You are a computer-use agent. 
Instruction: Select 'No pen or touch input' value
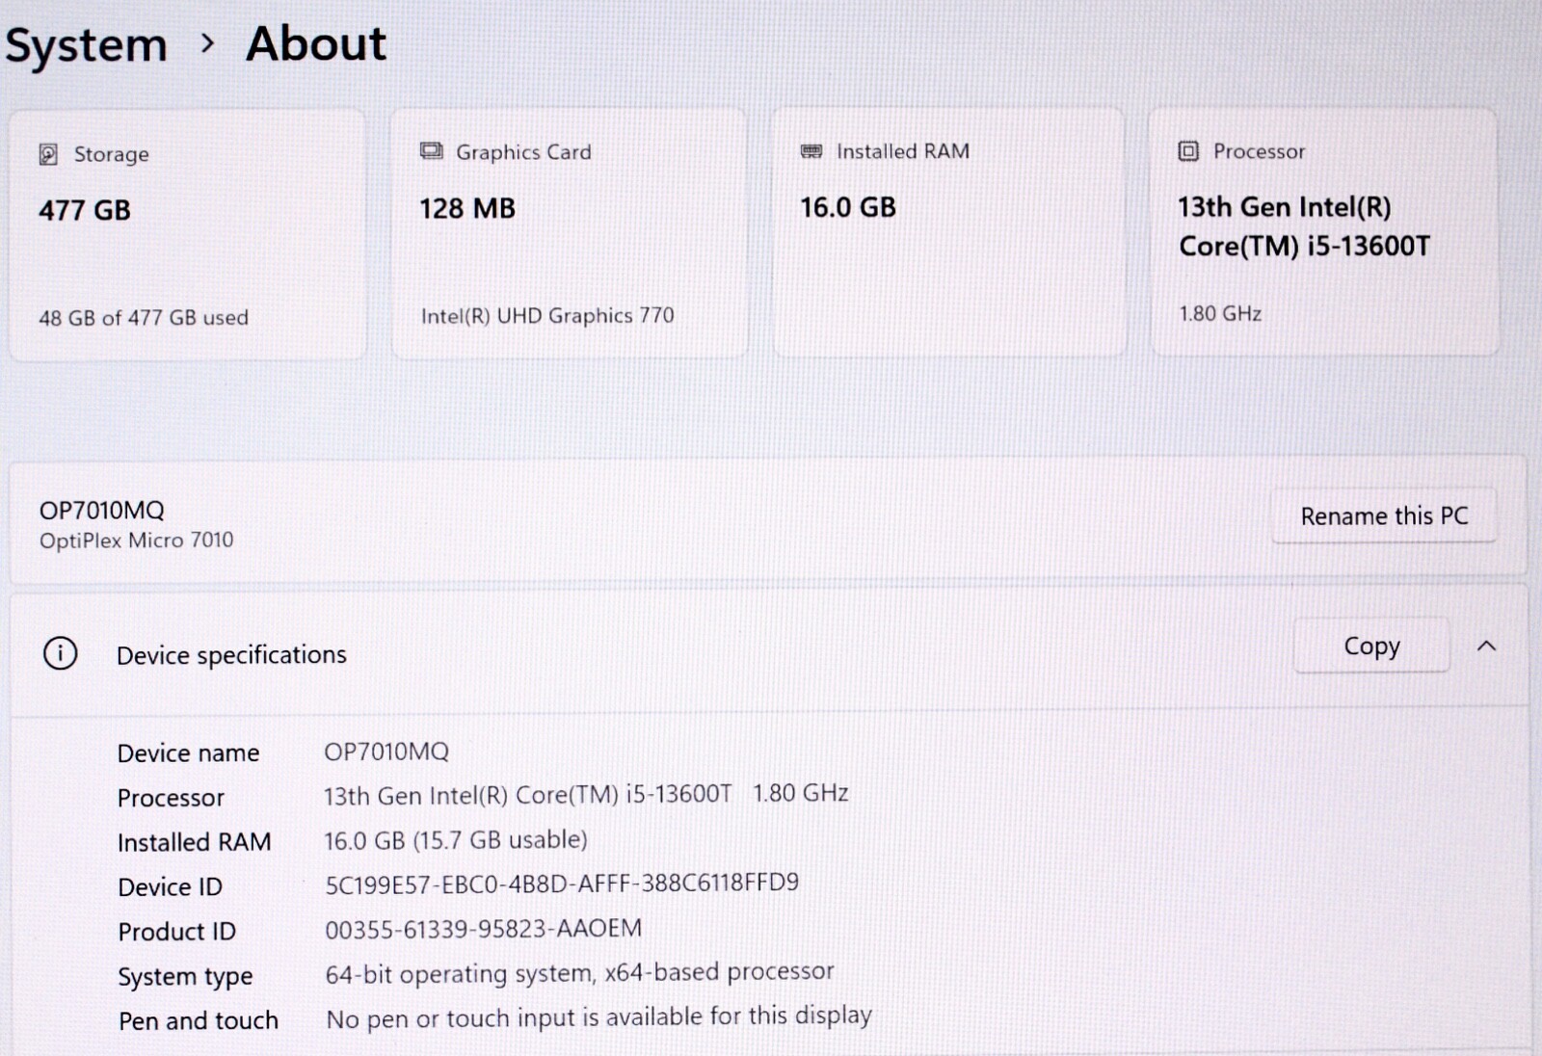[x=598, y=1017]
